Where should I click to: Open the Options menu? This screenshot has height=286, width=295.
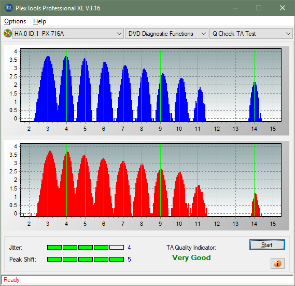(15, 21)
